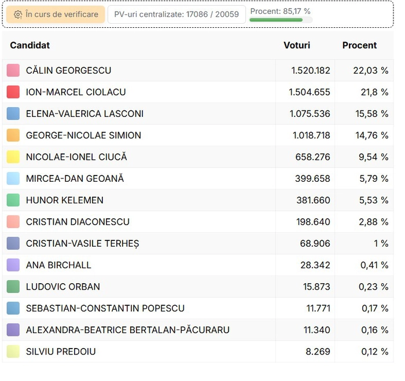
Task: Click Sebastian-Constantin Popescu's vote count 11.771
Action: coord(318,309)
